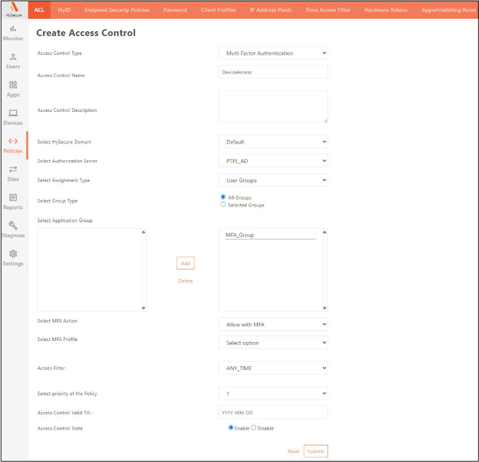Select Devices icon in sidebar
The height and width of the screenshot is (462, 479).
click(x=13, y=117)
